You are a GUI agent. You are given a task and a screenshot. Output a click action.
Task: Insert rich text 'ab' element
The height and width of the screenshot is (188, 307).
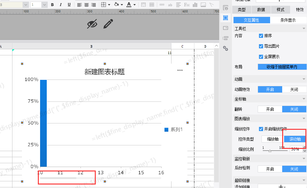(x=170, y=5)
